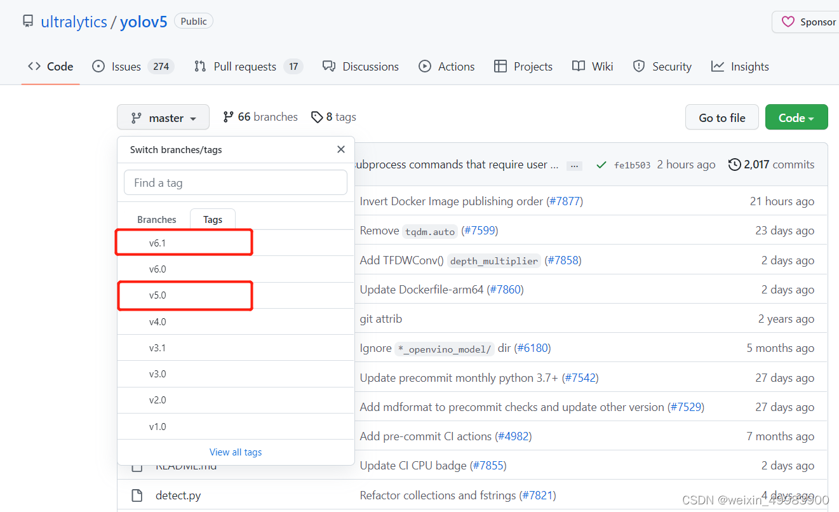Select the Tags tab in popup
This screenshot has width=839, height=512.
213,219
